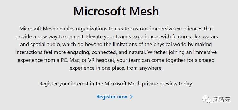Image resolution: width=238 pixels, height=110 pixels.
Task: Click the paragraph line starting 'Microsoft Mesh enables'
Action: point(116,29)
